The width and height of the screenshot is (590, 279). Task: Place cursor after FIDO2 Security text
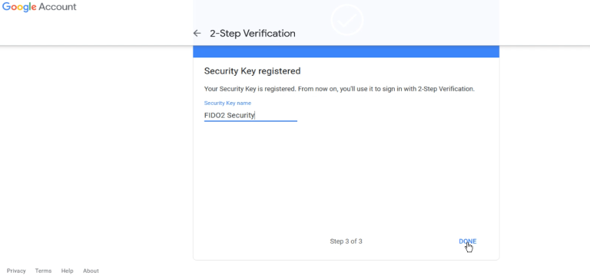click(255, 115)
